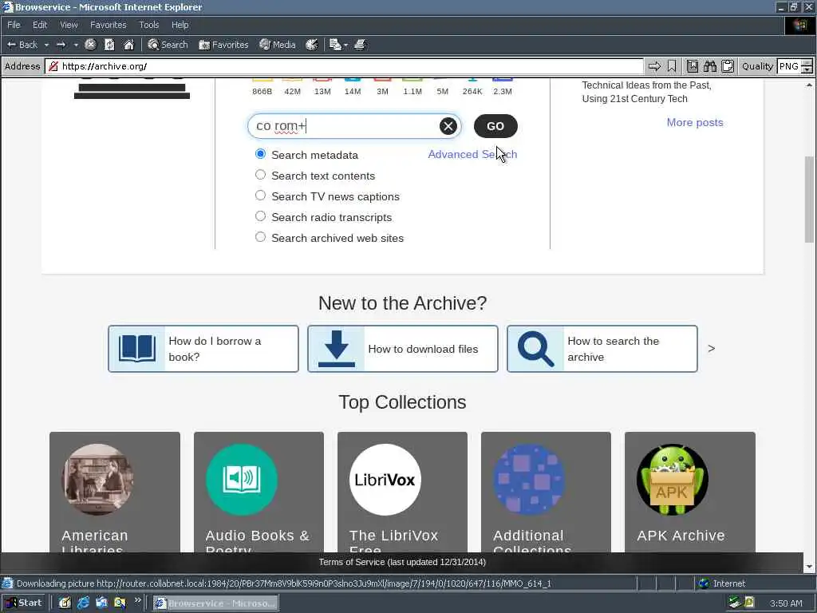Open American Libraries collection thumbnail
The image size is (817, 613).
98,480
